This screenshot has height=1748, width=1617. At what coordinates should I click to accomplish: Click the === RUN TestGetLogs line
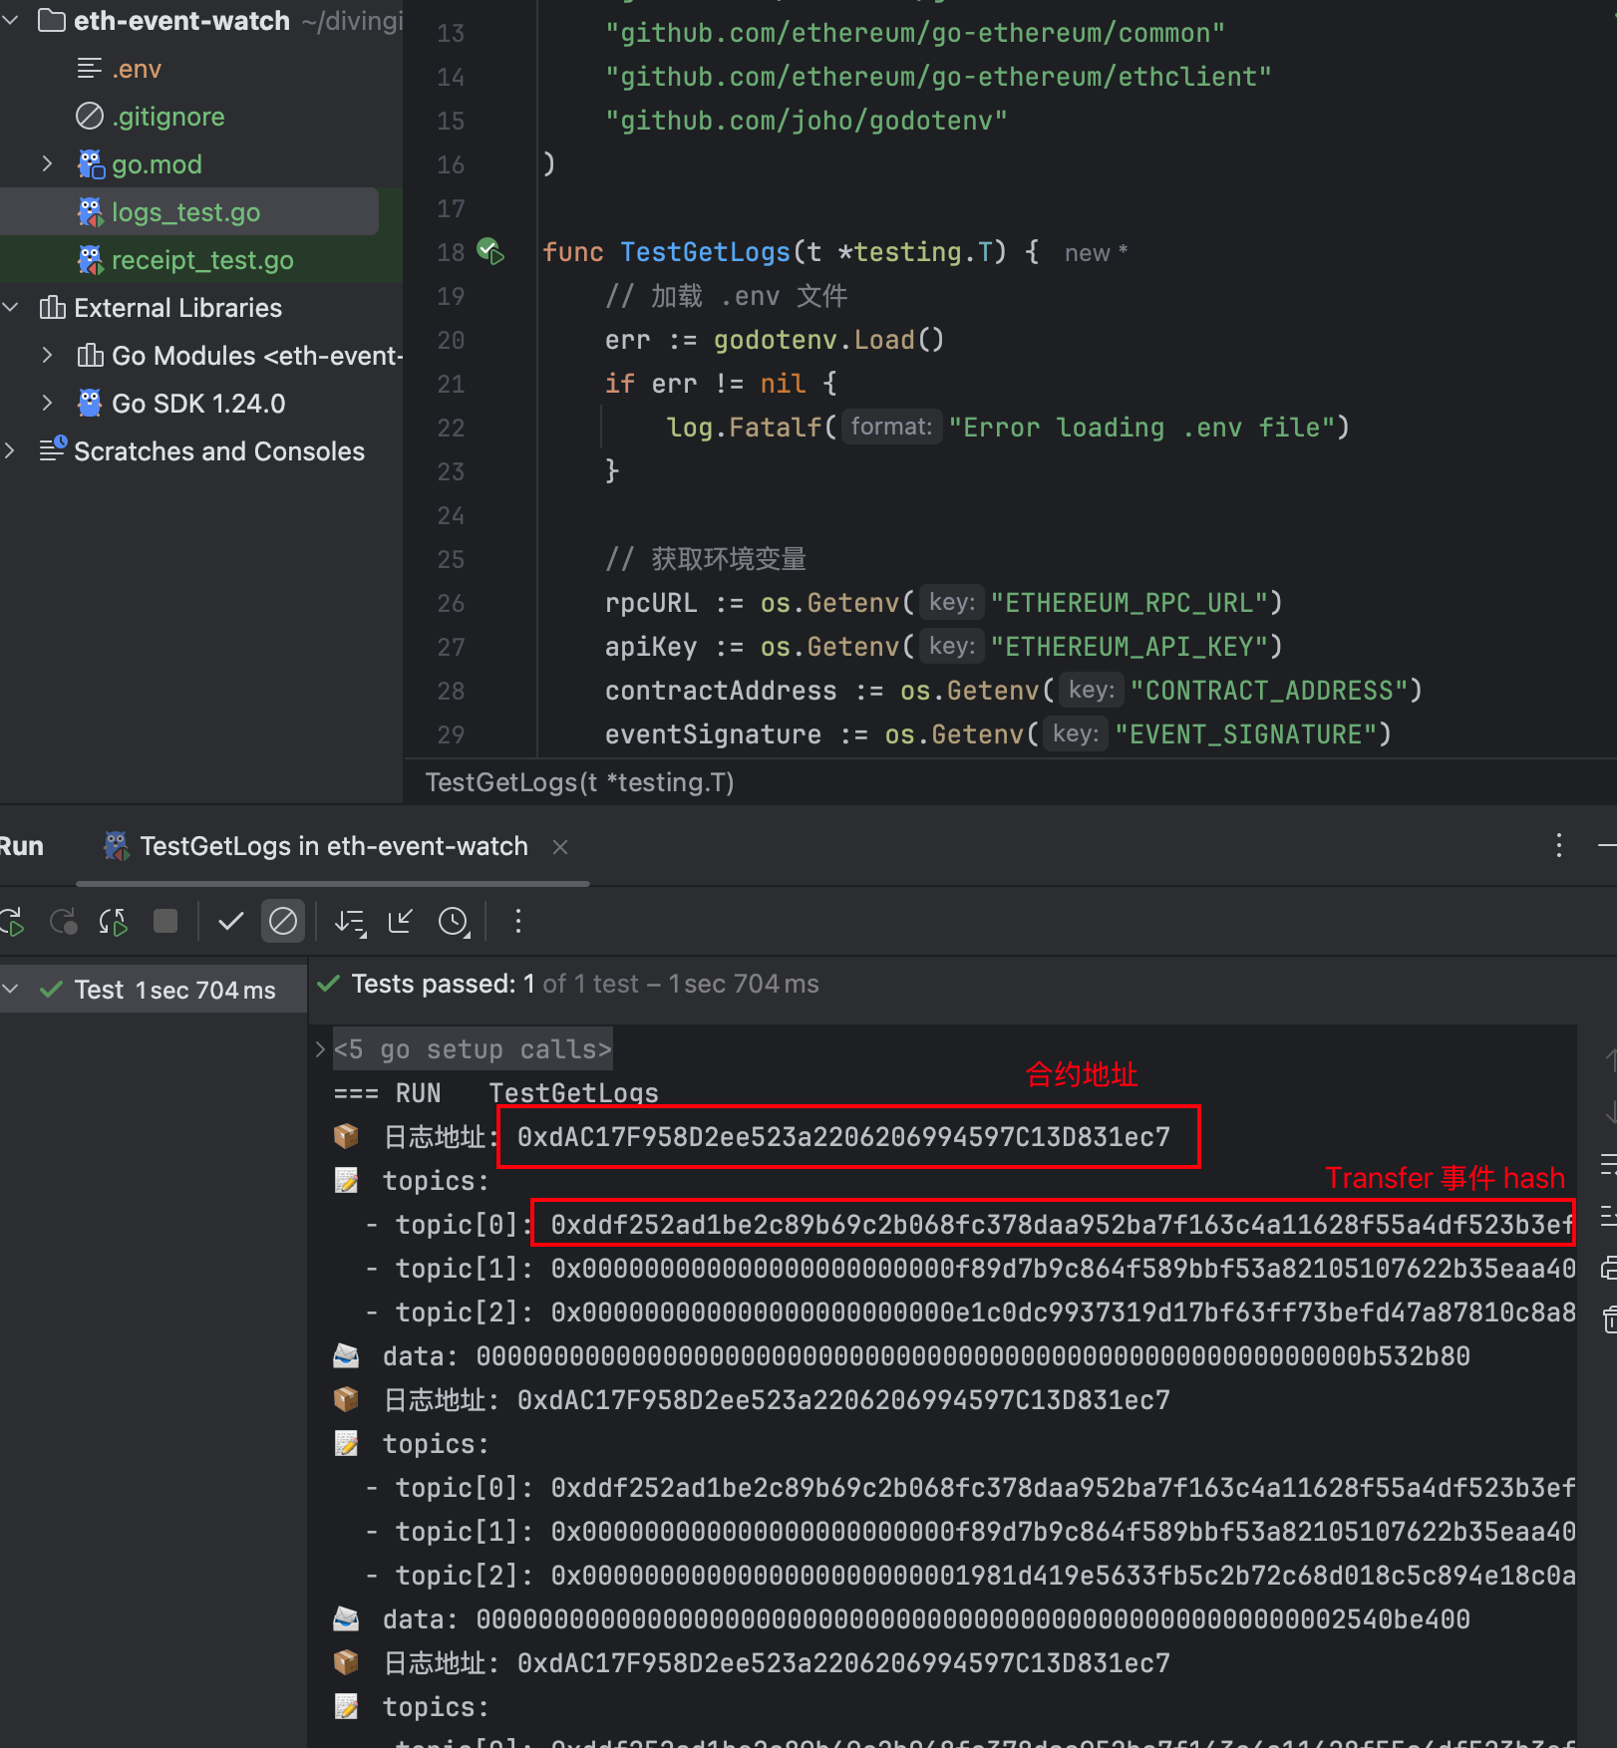pyautogui.click(x=496, y=1093)
